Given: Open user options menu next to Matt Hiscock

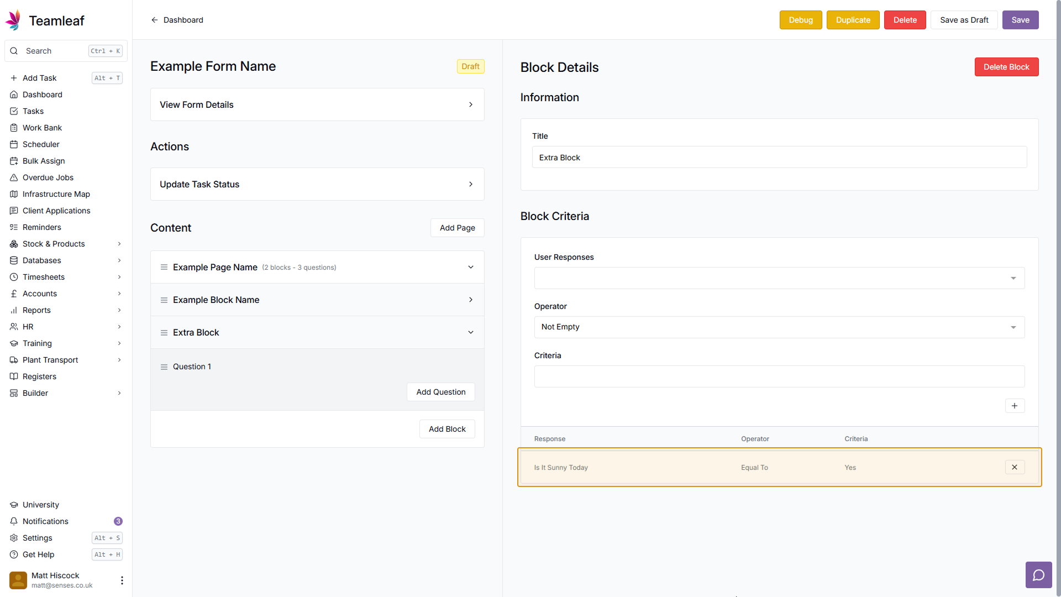Looking at the screenshot, I should click(122, 580).
